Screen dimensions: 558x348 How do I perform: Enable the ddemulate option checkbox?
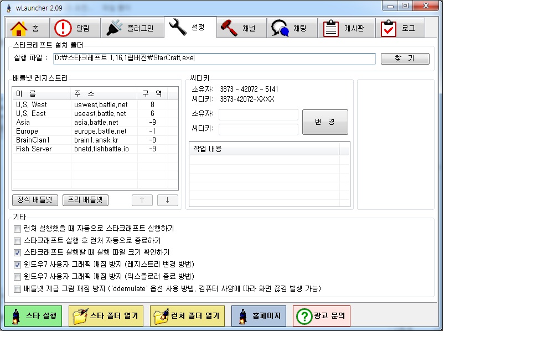pyautogui.click(x=18, y=289)
